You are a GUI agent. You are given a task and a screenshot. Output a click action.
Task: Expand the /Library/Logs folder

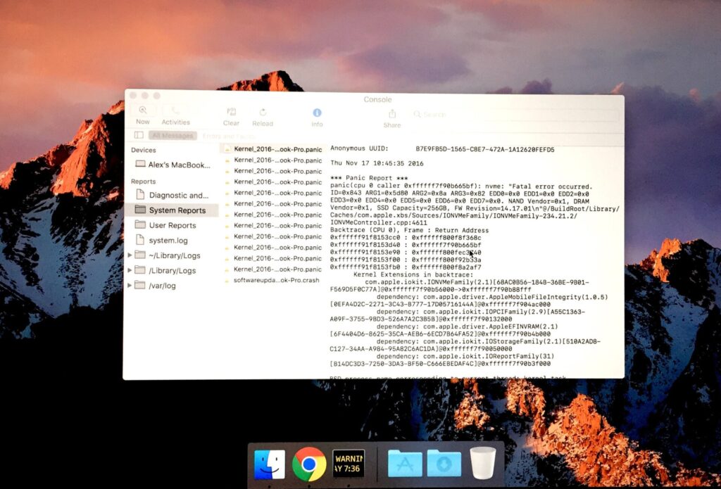[130, 270]
